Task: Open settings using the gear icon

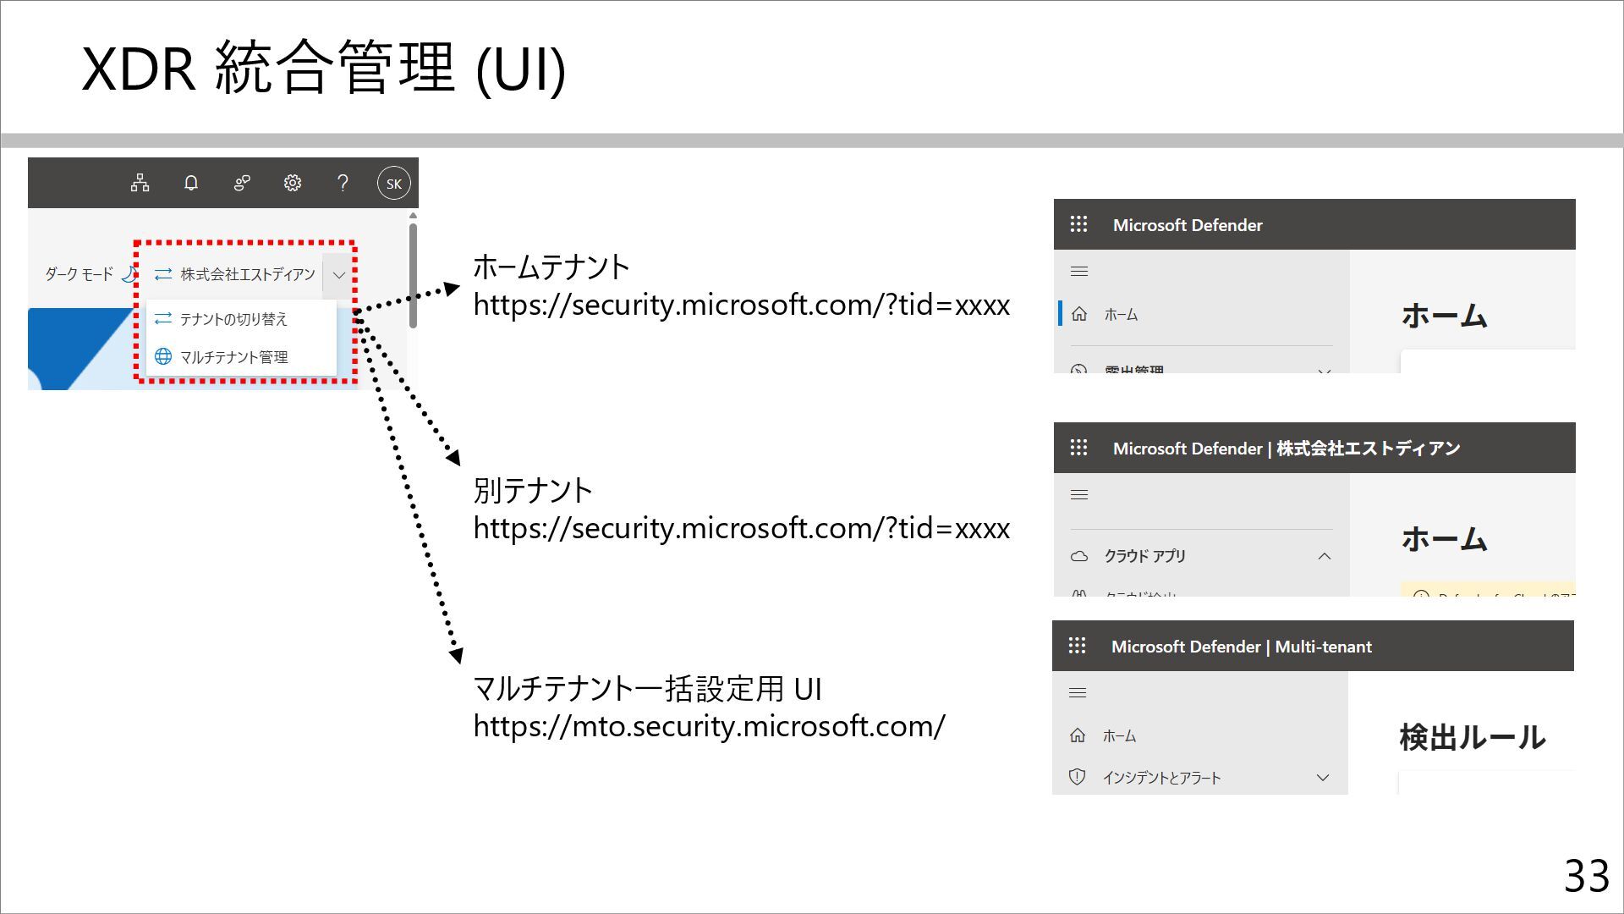Action: (x=293, y=183)
